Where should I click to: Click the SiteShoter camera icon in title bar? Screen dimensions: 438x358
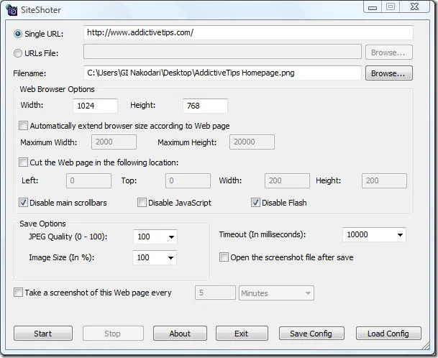click(12, 10)
